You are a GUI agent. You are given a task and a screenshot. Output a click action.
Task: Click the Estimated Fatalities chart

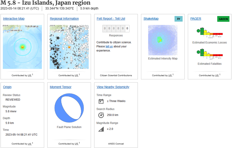tap(209, 54)
